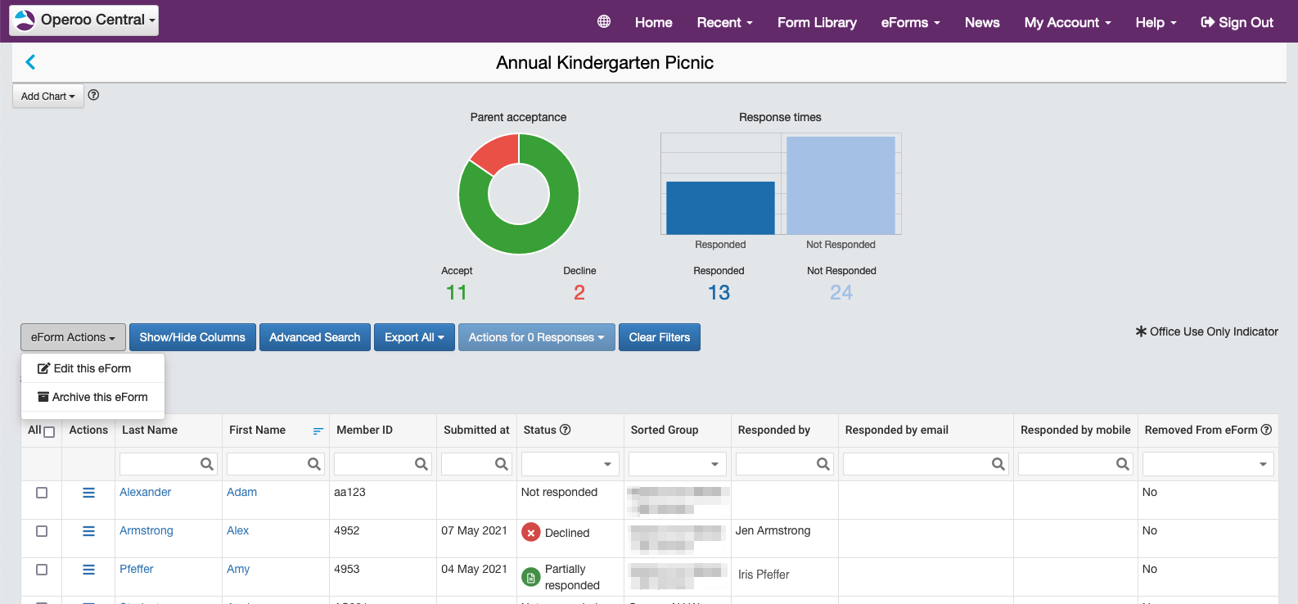This screenshot has height=604, width=1298.
Task: Open help icon beside Add Chart
Action: click(x=94, y=95)
